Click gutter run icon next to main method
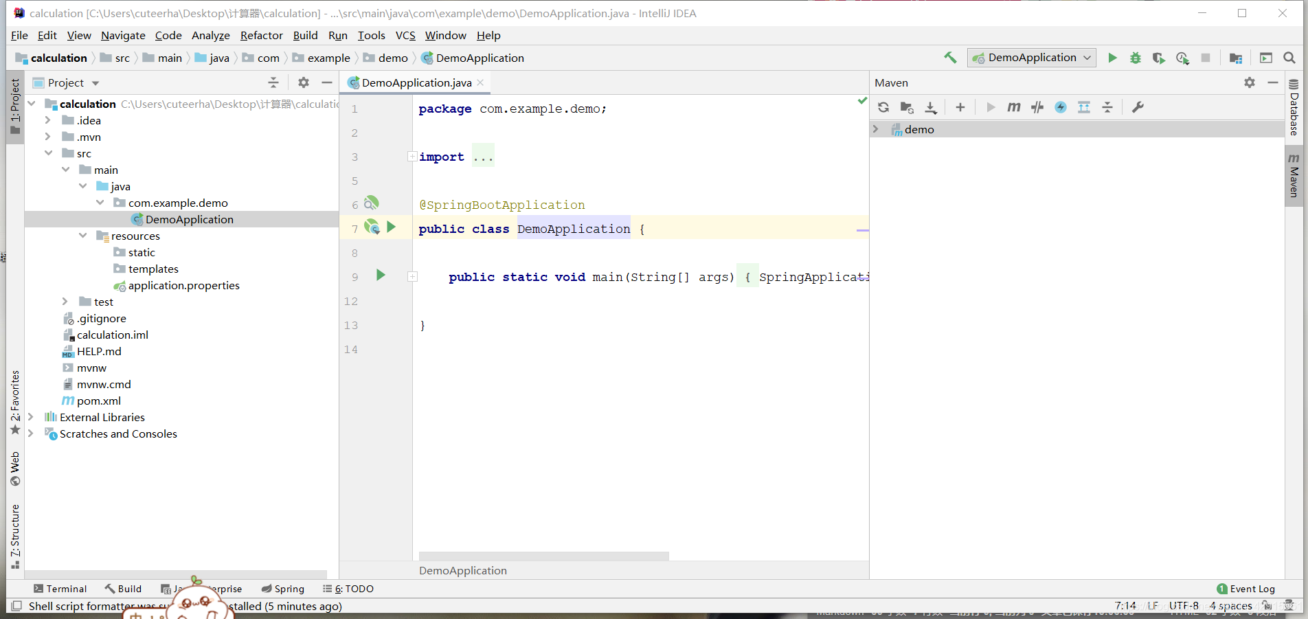 [x=381, y=275]
